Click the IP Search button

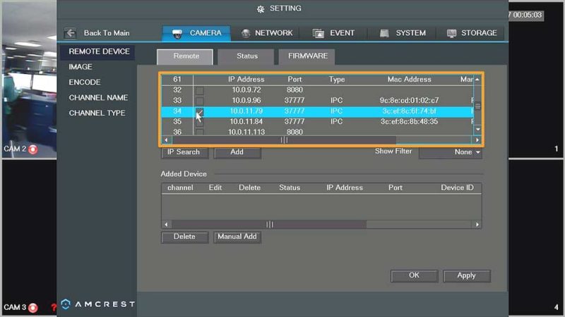point(184,152)
